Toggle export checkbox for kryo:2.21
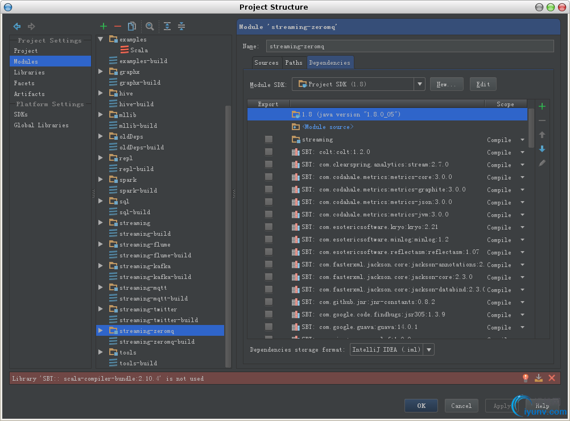 269,227
